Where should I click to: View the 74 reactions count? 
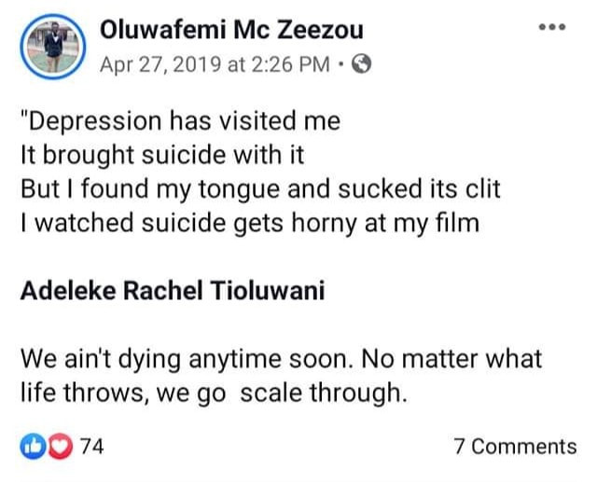(91, 447)
